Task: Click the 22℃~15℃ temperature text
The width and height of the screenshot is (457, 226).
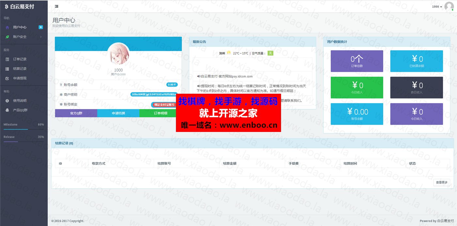Action: pos(241,53)
